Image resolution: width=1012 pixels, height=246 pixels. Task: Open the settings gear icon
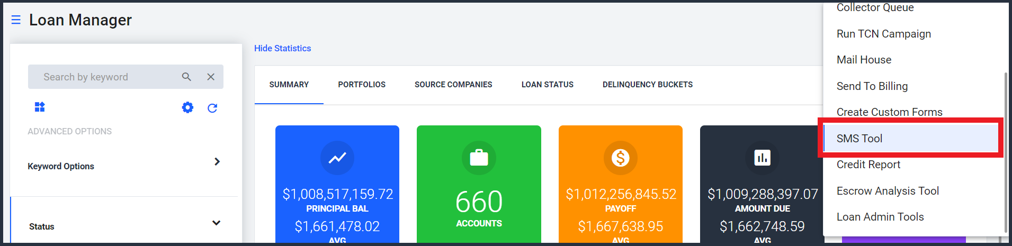[187, 107]
